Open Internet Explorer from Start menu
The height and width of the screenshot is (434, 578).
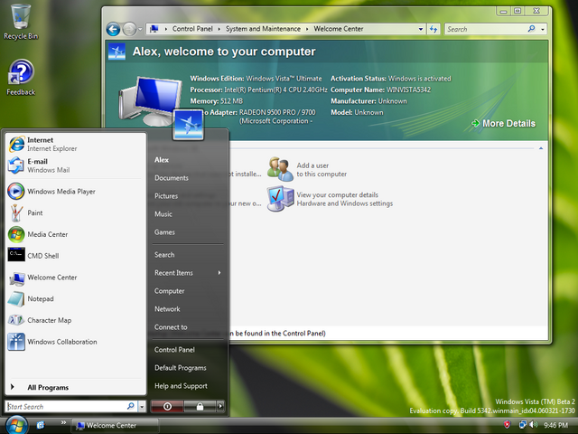click(76, 145)
